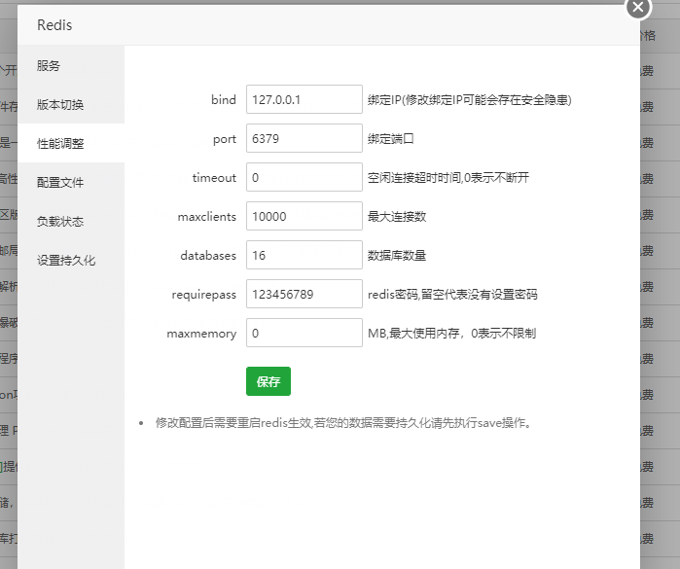The image size is (680, 569).
Task: Select the timeout input field
Action: [304, 177]
